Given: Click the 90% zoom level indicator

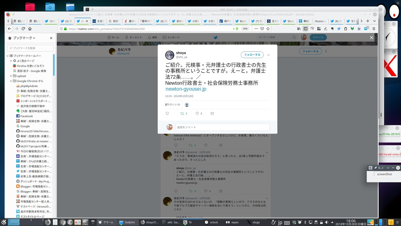Looking at the screenshot, I should (245, 29).
